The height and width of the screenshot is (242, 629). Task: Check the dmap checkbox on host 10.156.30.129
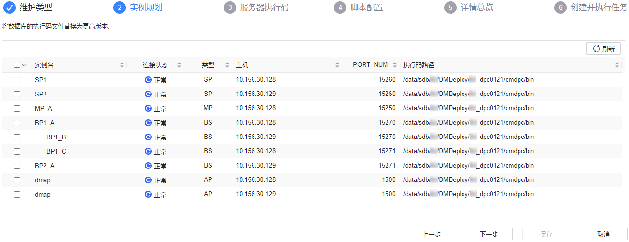17,194
